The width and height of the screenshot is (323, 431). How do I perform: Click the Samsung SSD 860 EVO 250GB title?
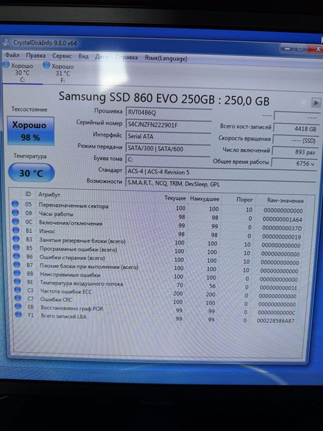click(164, 99)
